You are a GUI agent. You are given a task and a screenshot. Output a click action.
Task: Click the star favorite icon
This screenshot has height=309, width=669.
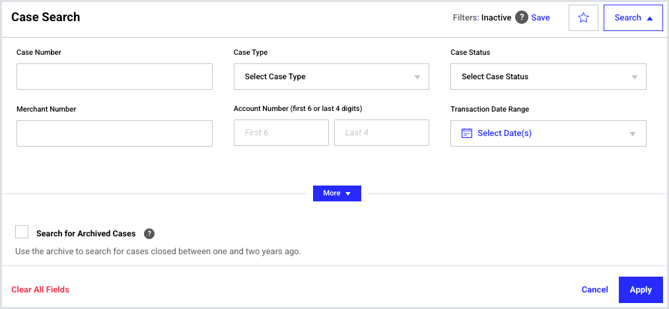click(583, 18)
